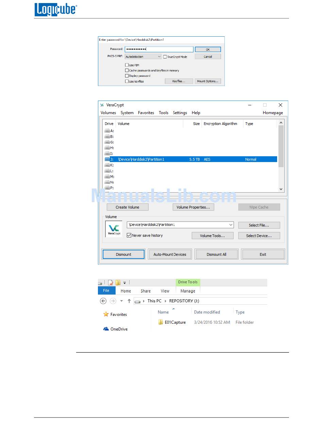Open the Favorites menu in VeraCrypt
323x428 pixels.
146,113
